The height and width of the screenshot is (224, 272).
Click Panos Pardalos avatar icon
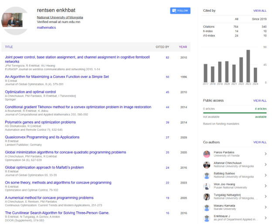point(207,154)
